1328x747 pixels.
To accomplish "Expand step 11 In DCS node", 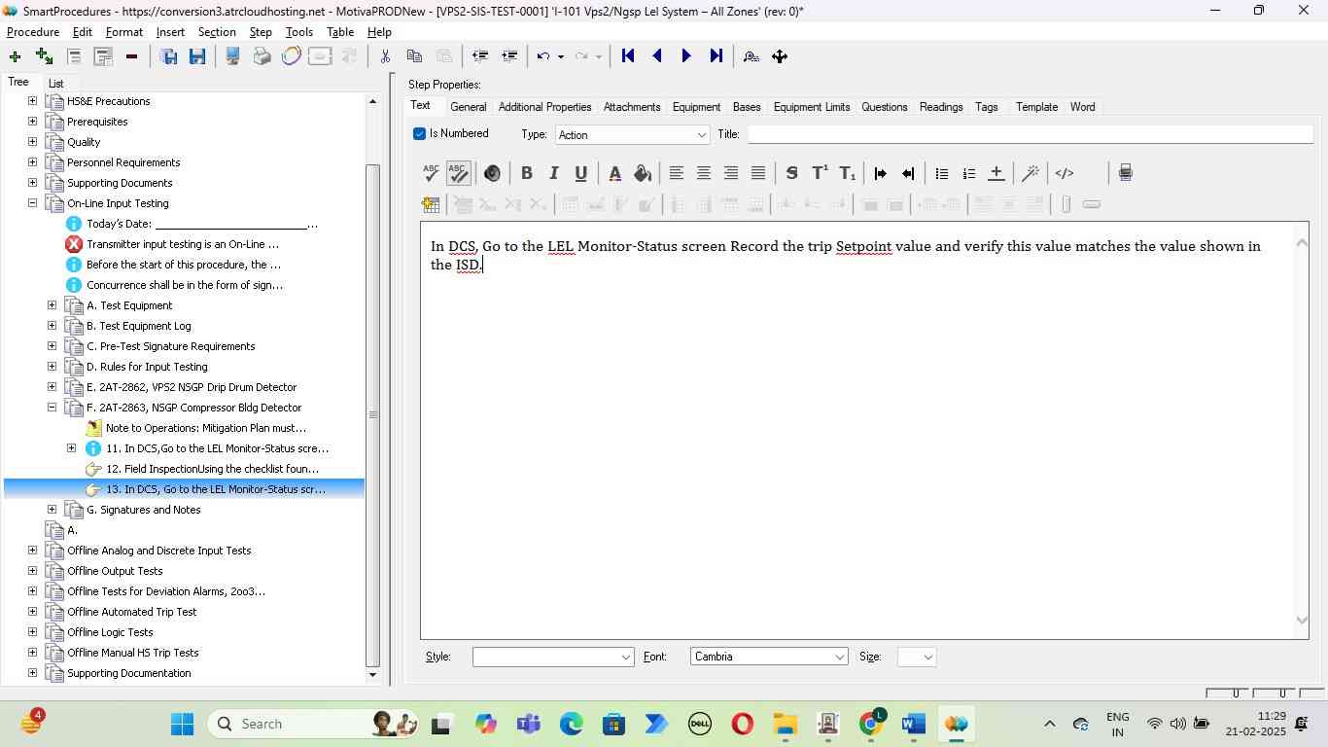I will (x=71, y=448).
